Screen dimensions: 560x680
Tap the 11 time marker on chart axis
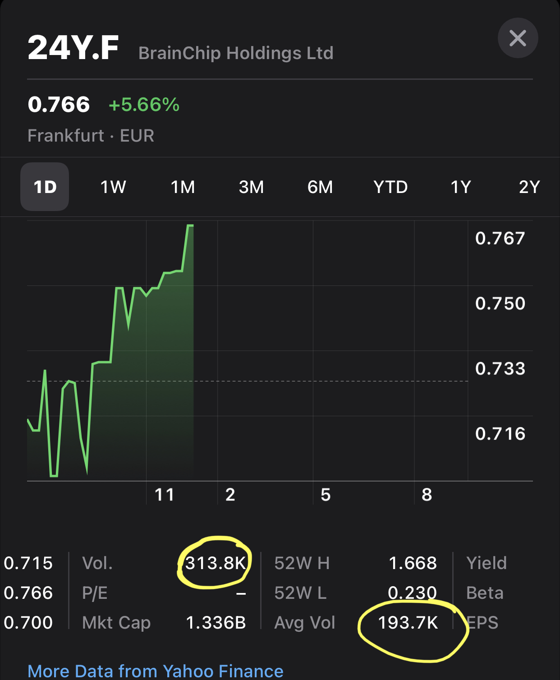pos(164,495)
